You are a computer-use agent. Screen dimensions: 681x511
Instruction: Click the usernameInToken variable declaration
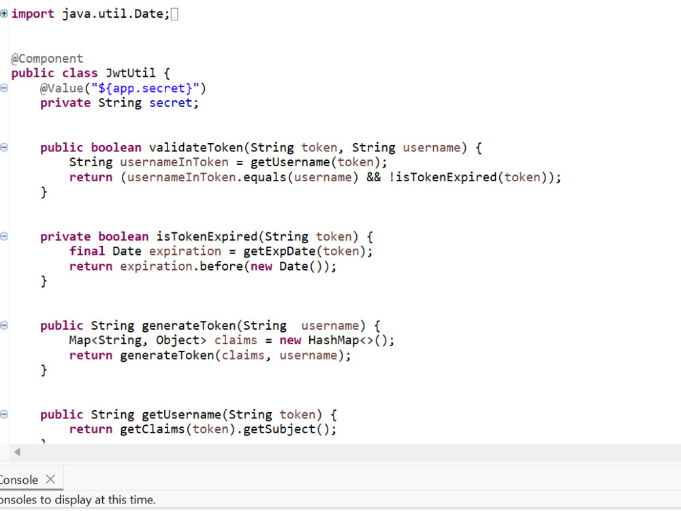pyautogui.click(x=174, y=163)
